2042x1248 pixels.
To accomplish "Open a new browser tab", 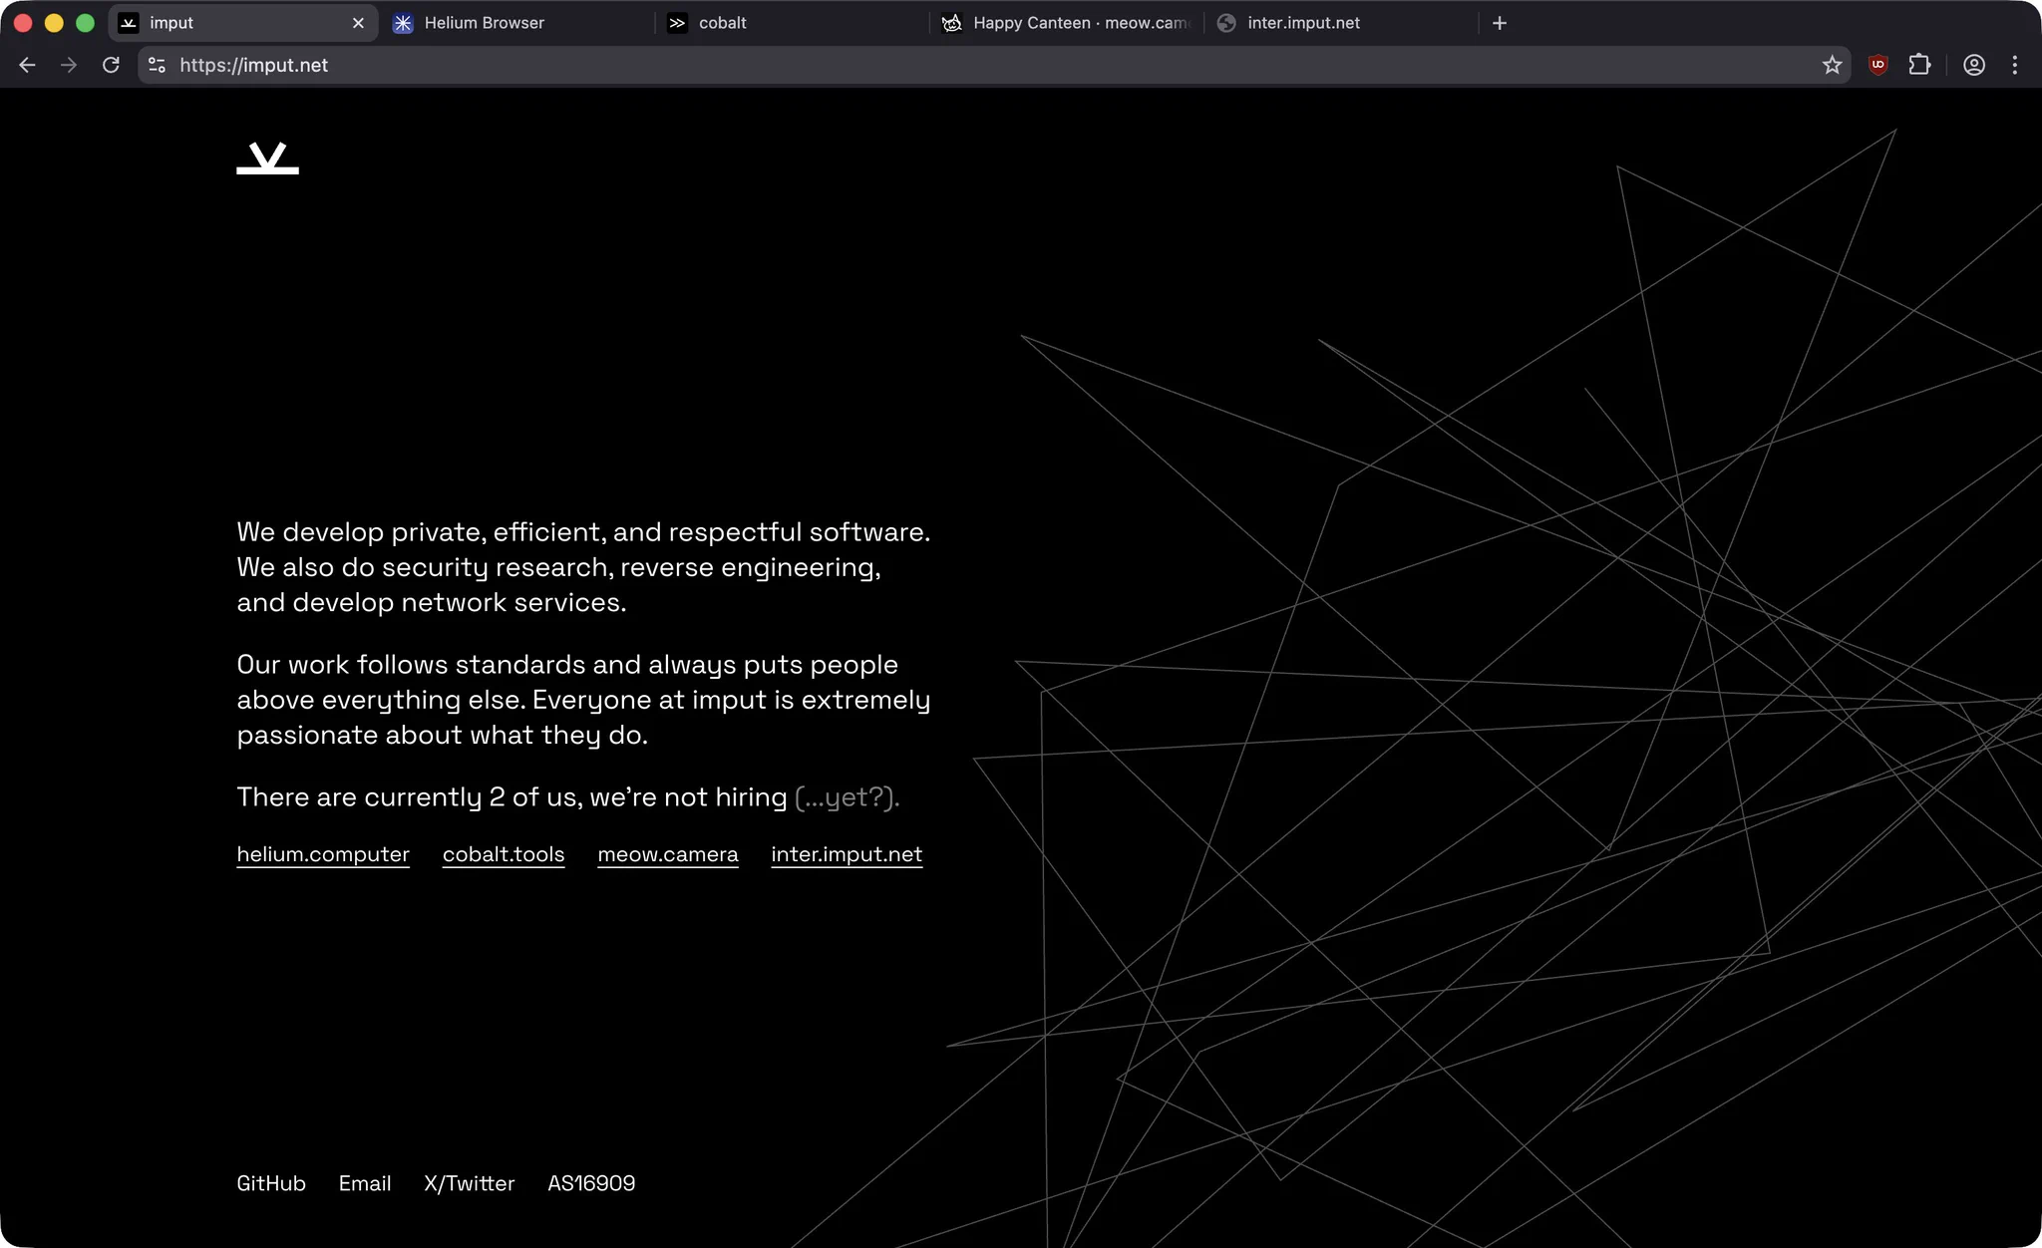I will [x=1500, y=23].
